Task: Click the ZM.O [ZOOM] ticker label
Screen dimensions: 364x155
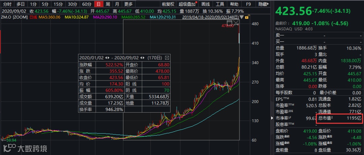Action: [x=15, y=17]
